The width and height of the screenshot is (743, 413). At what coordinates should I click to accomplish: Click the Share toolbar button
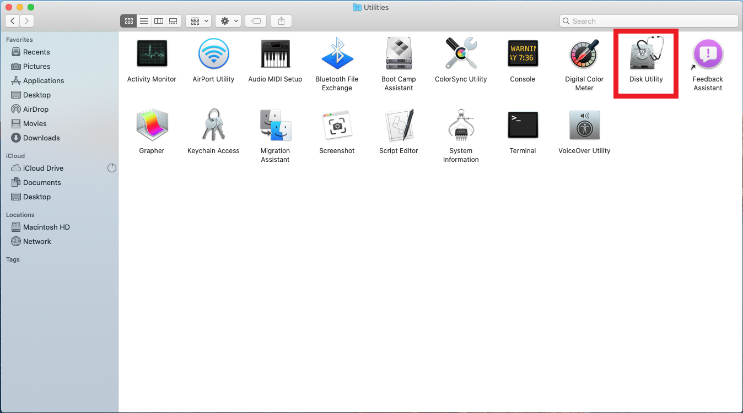click(282, 21)
